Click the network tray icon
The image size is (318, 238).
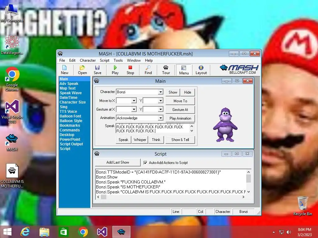click(281, 232)
